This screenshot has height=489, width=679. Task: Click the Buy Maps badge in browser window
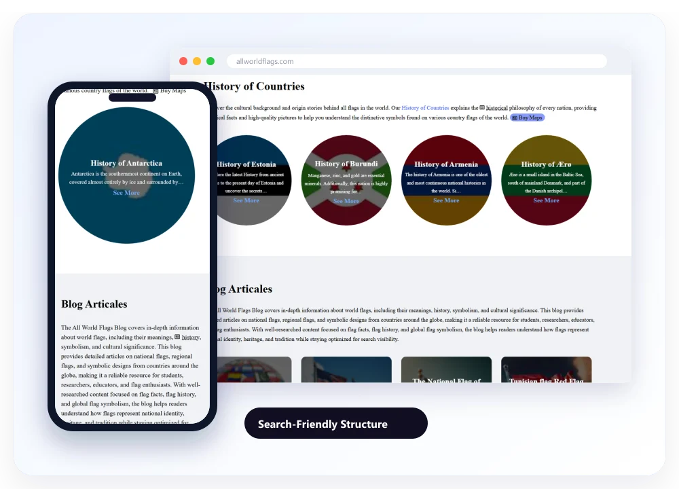click(527, 117)
